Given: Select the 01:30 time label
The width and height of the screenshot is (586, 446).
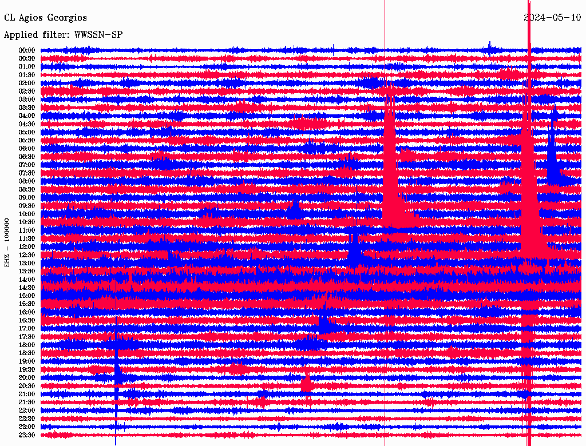Looking at the screenshot, I should pyautogui.click(x=27, y=75).
